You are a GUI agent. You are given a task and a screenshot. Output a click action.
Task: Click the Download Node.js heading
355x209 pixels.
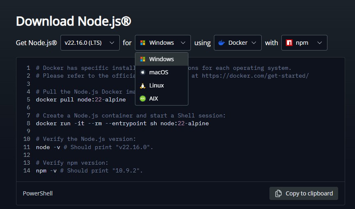coord(74,21)
